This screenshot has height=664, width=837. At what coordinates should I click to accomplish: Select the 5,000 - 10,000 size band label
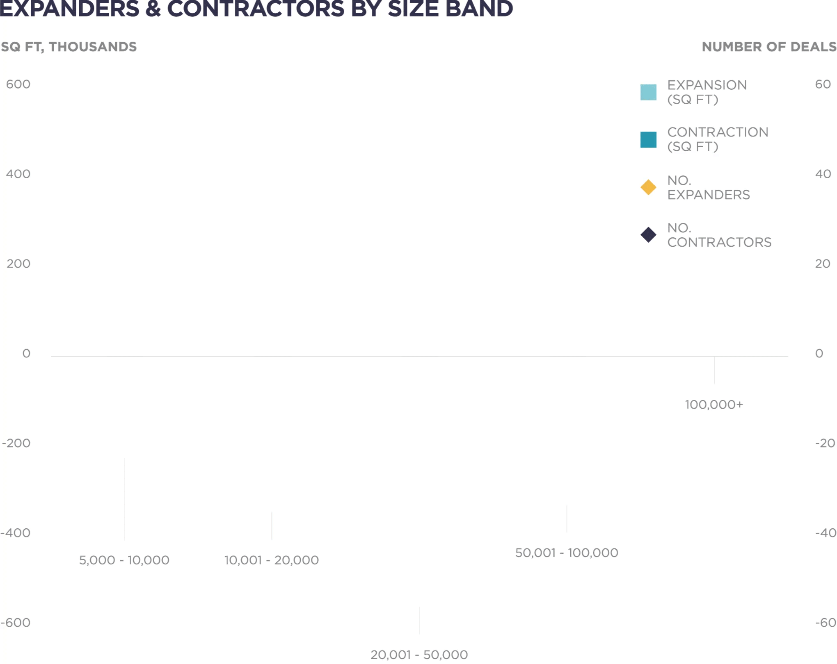(x=124, y=560)
